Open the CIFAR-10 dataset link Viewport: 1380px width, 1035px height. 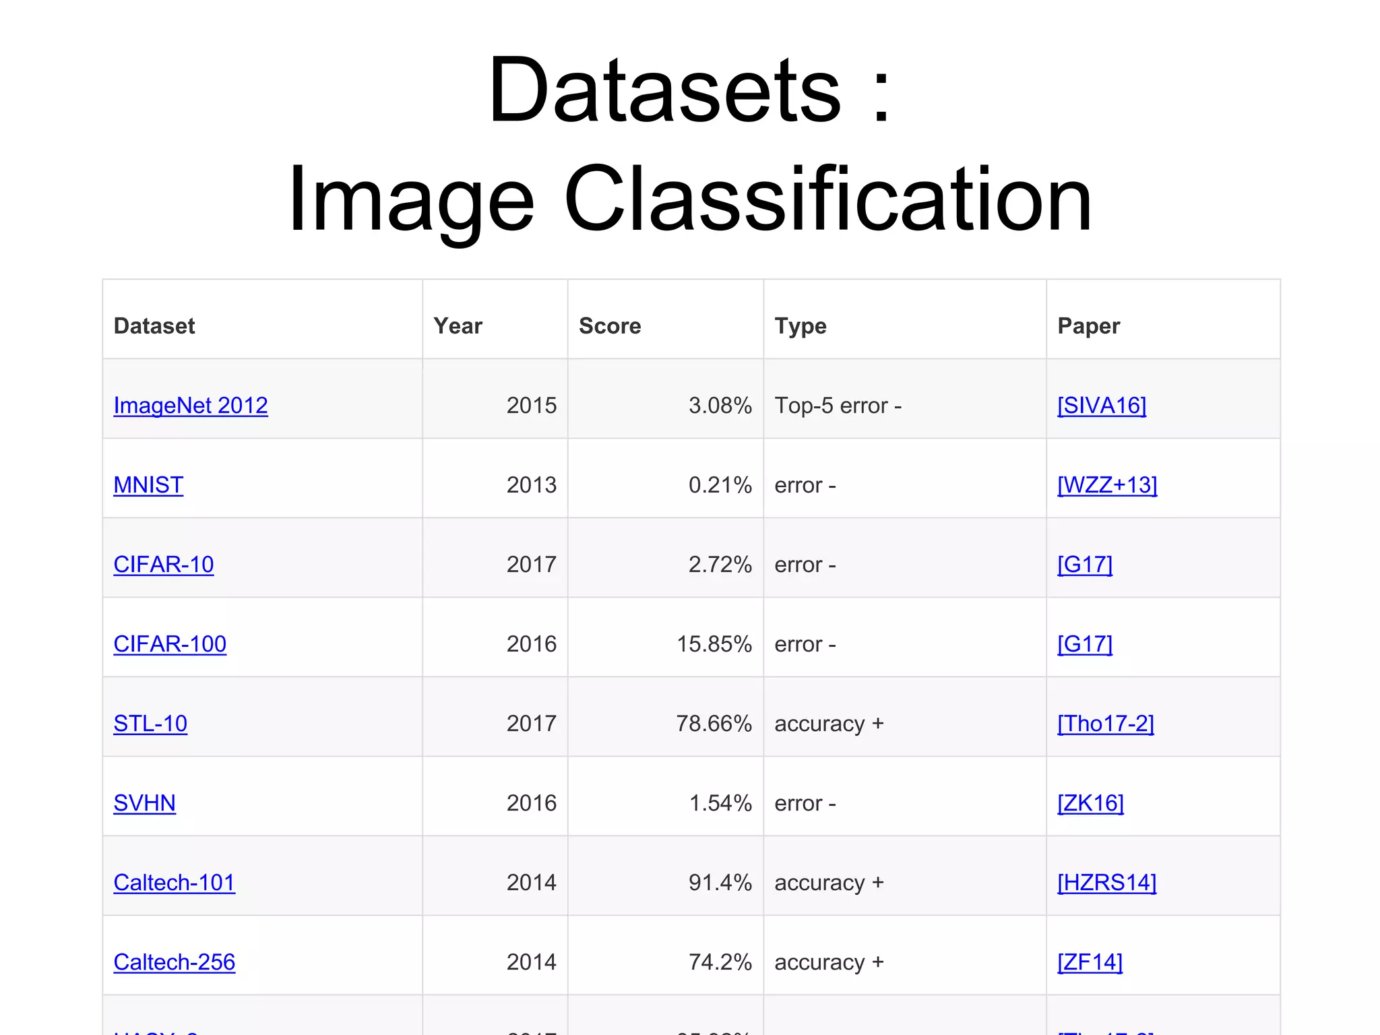point(164,565)
